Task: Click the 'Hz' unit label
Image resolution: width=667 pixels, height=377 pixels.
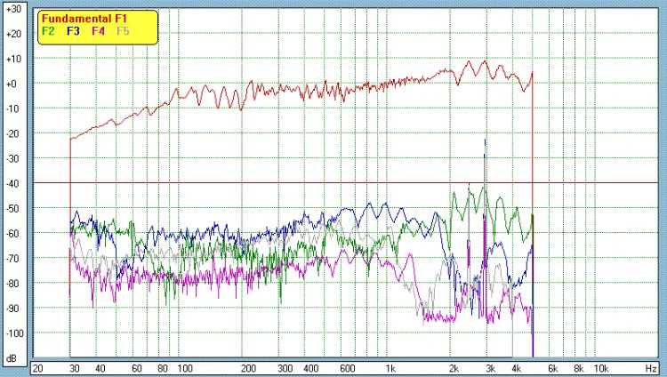Action: pyautogui.click(x=650, y=368)
